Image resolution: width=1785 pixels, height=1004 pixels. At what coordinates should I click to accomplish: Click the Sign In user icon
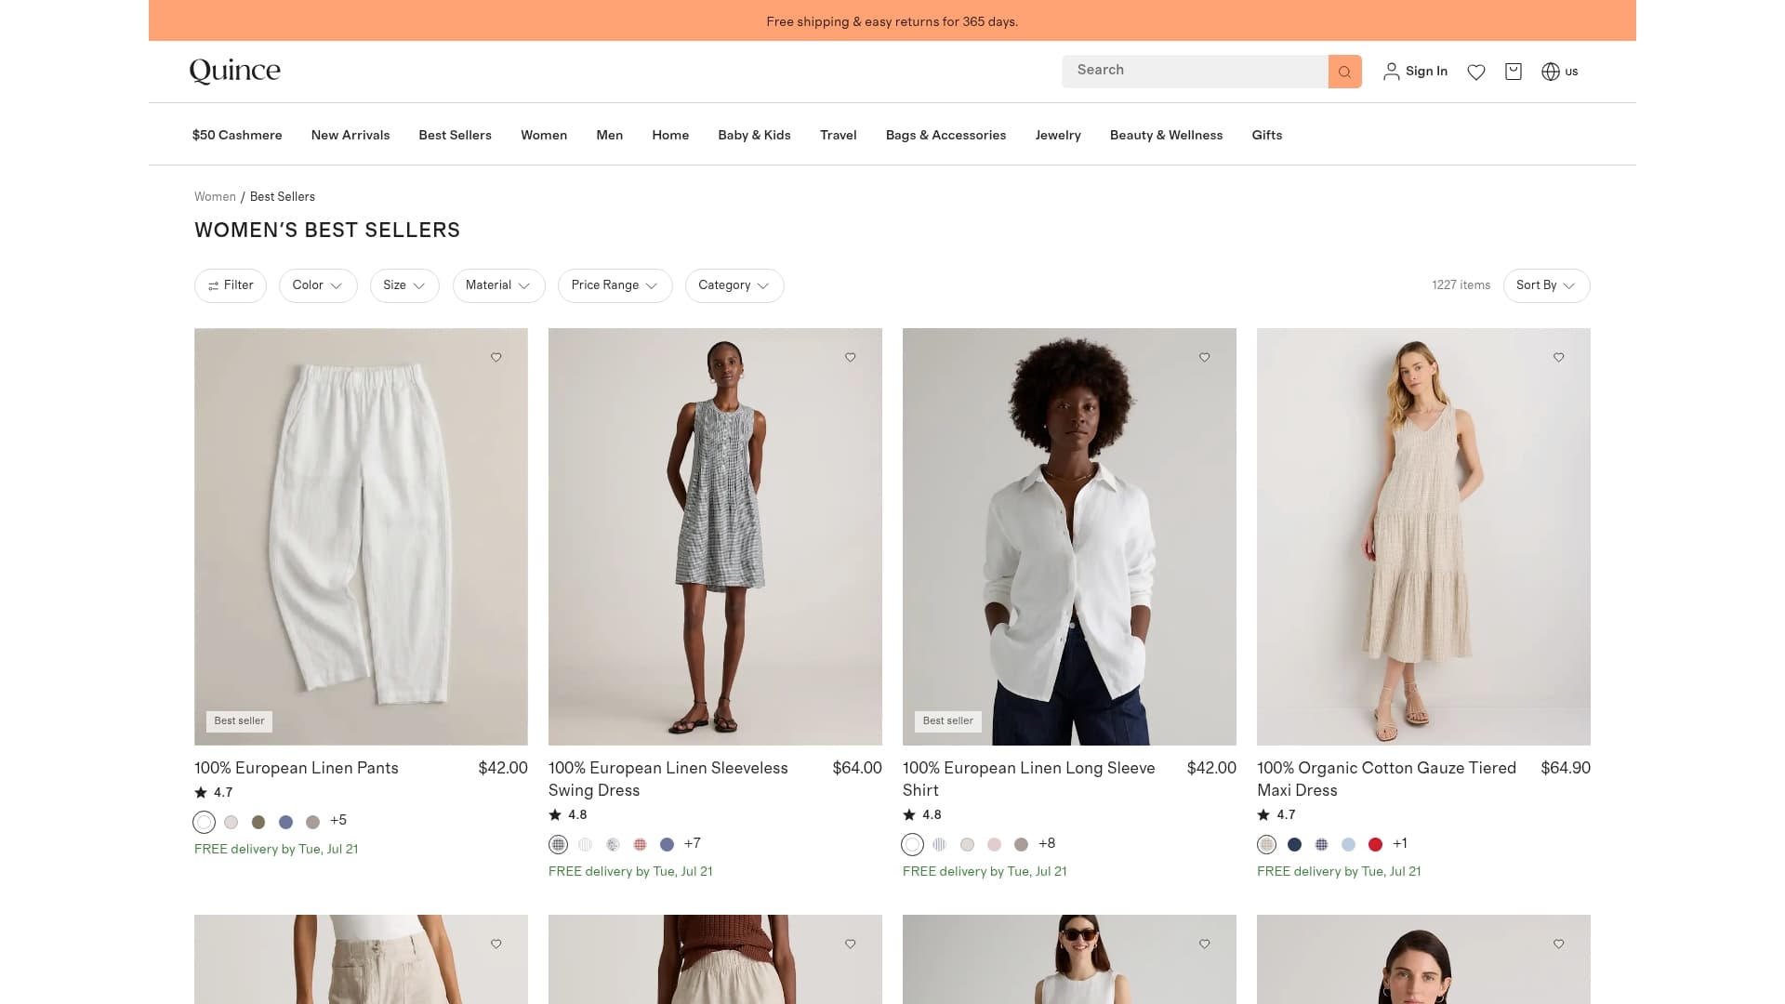click(1391, 72)
